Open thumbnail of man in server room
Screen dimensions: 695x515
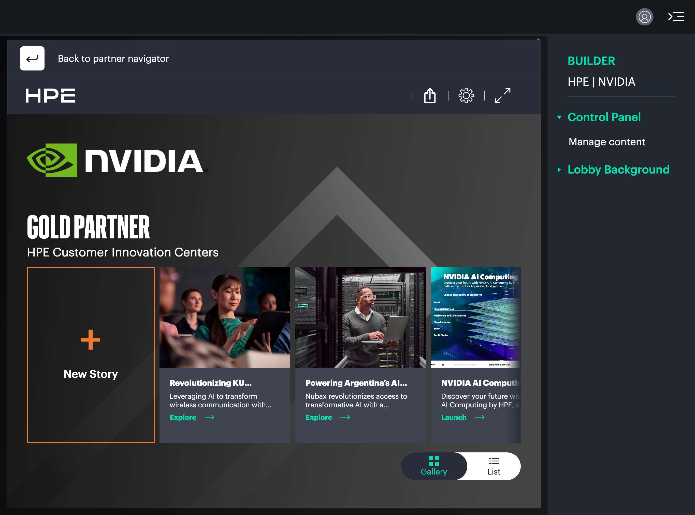point(360,317)
